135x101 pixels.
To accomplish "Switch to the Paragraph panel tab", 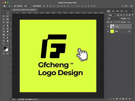I will point(113,11).
